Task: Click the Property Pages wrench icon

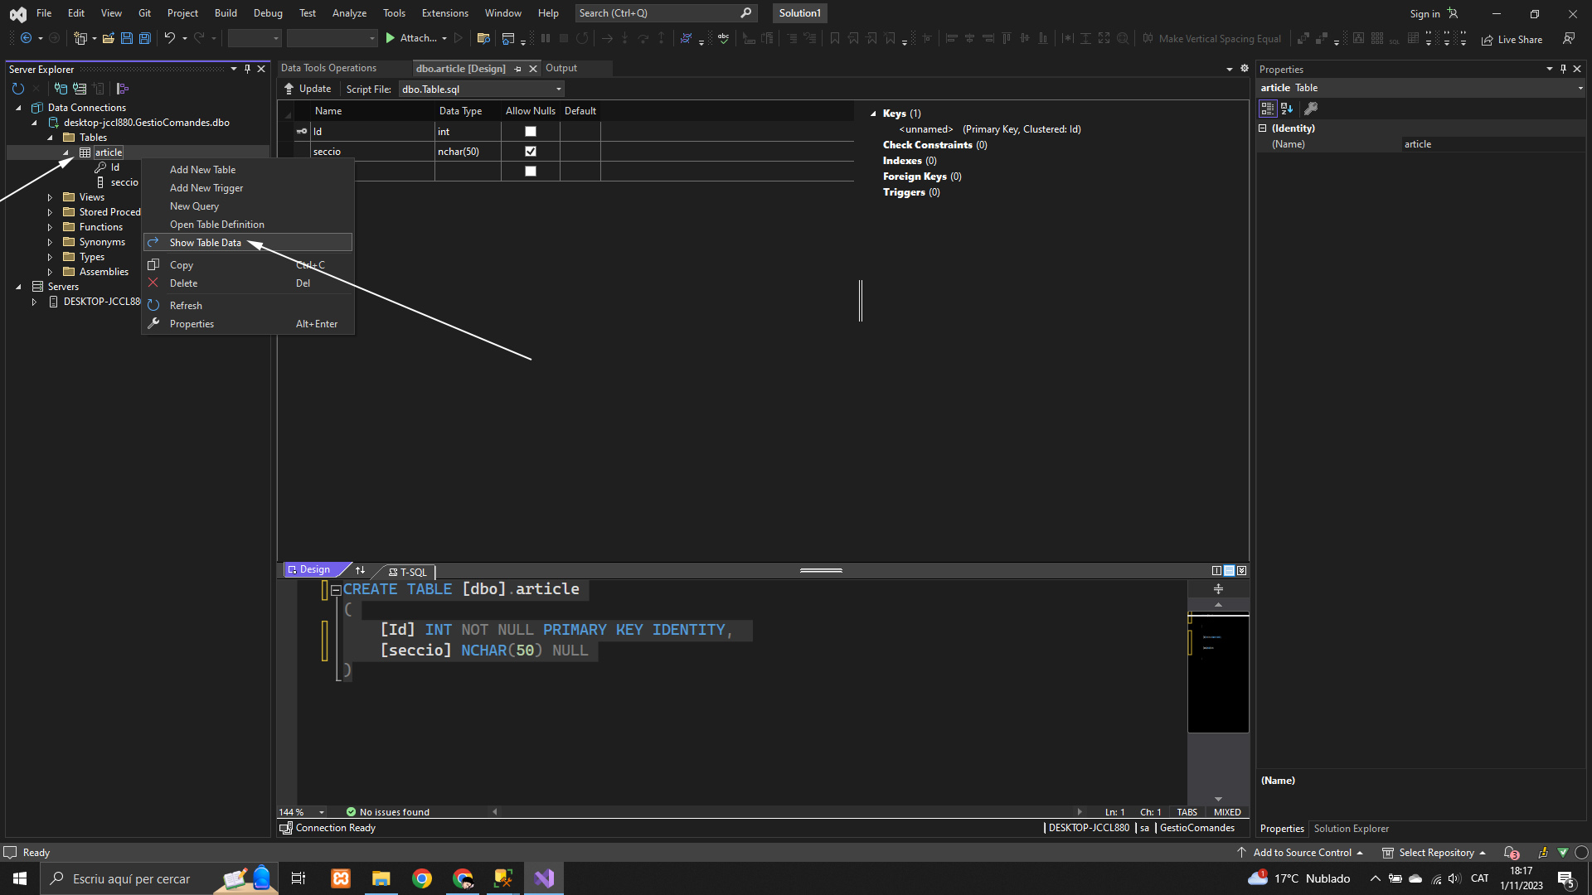Action: tap(1311, 109)
